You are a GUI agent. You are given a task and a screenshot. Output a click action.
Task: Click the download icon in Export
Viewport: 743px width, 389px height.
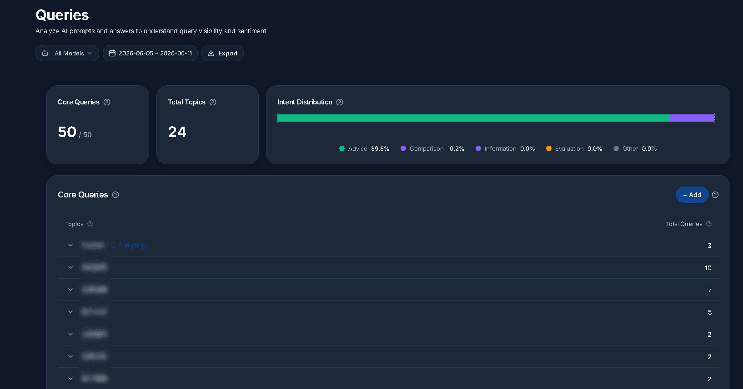211,53
